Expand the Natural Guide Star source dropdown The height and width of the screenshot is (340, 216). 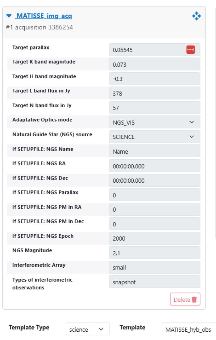154,137
